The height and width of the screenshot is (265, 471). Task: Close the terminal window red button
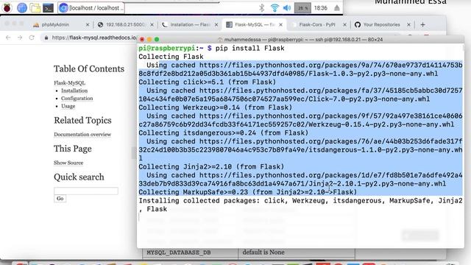(x=142, y=39)
